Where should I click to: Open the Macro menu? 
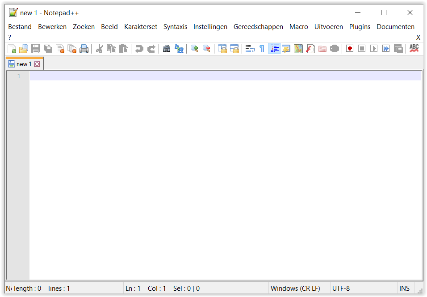point(299,27)
